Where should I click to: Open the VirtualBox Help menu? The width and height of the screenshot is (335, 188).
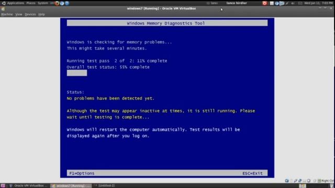point(41,14)
